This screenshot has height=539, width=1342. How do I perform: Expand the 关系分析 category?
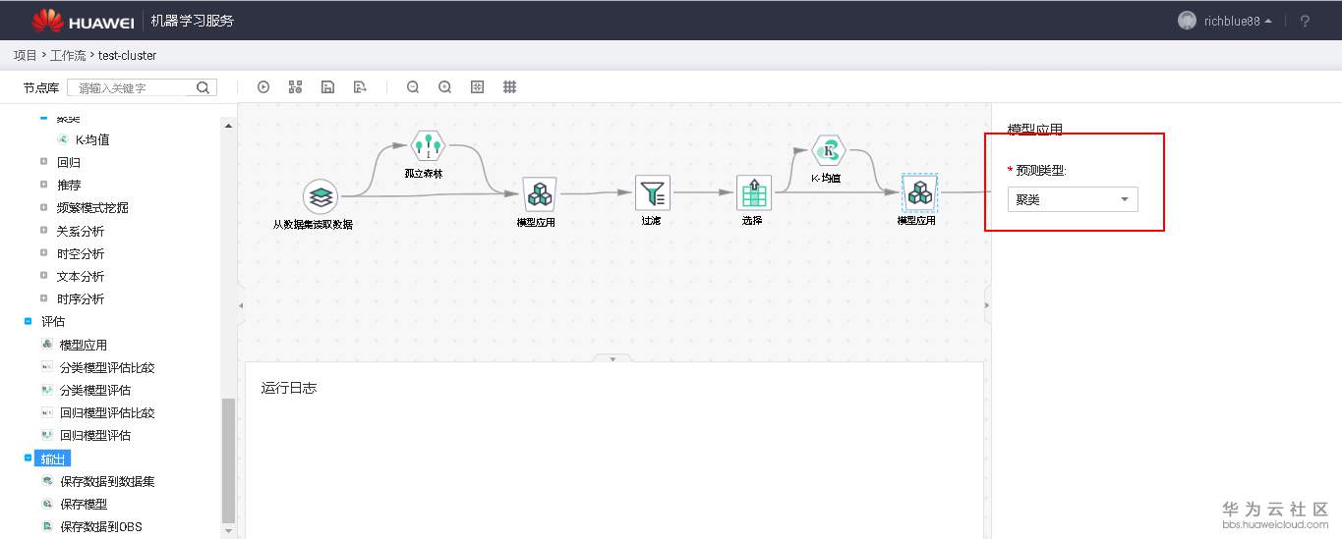(43, 231)
